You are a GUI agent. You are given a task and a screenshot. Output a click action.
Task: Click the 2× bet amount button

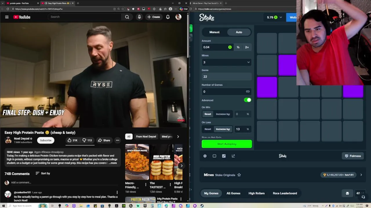pos(247,47)
